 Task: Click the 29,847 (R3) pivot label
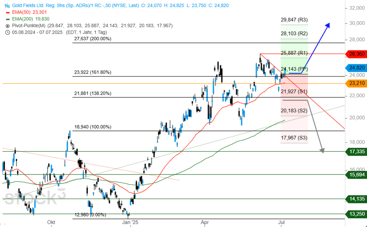[294, 20]
